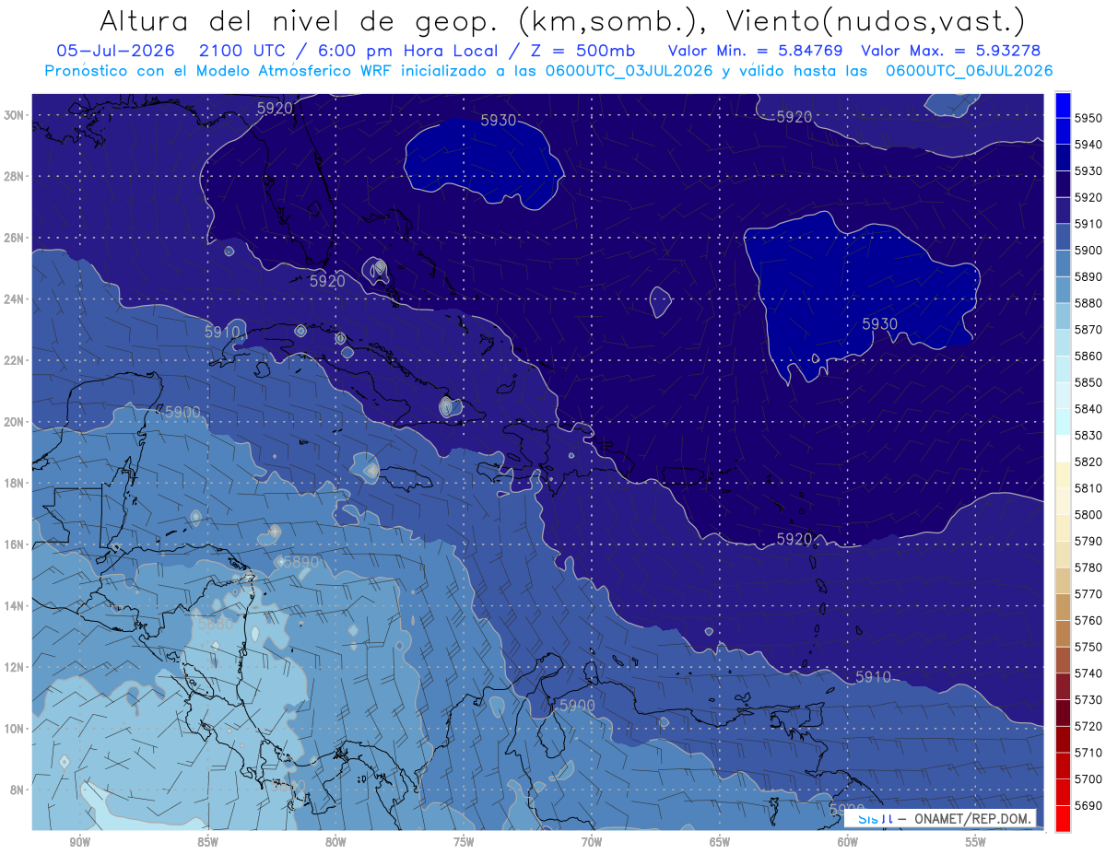This screenshot has width=1106, height=854.
Task: Select the '55W' longitude axis label
Action: point(976,842)
